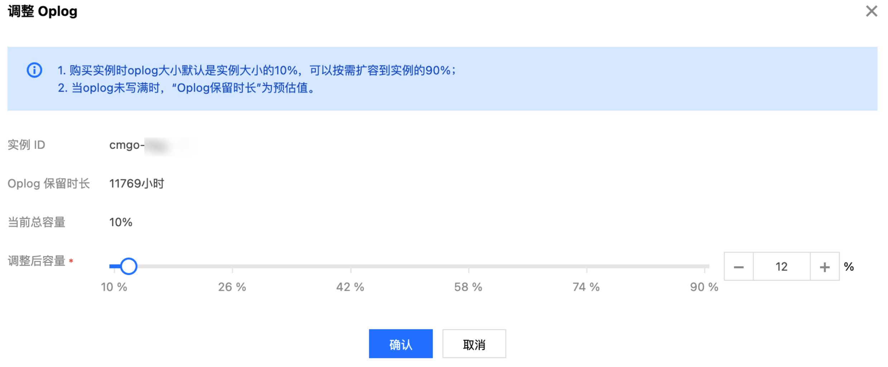Click the 取消 button
This screenshot has width=888, height=367.
click(x=474, y=344)
